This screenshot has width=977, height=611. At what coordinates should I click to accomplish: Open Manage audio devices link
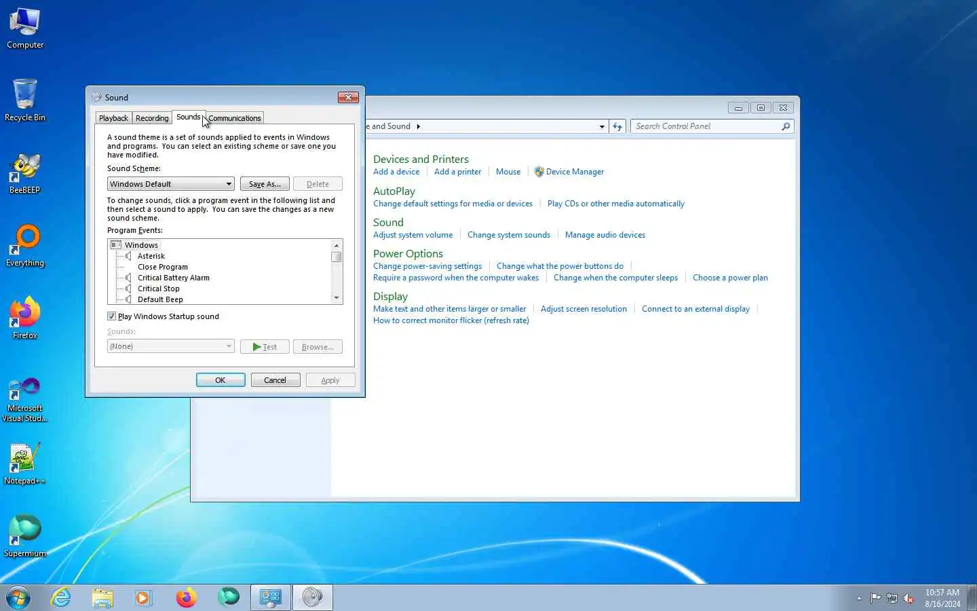click(605, 235)
